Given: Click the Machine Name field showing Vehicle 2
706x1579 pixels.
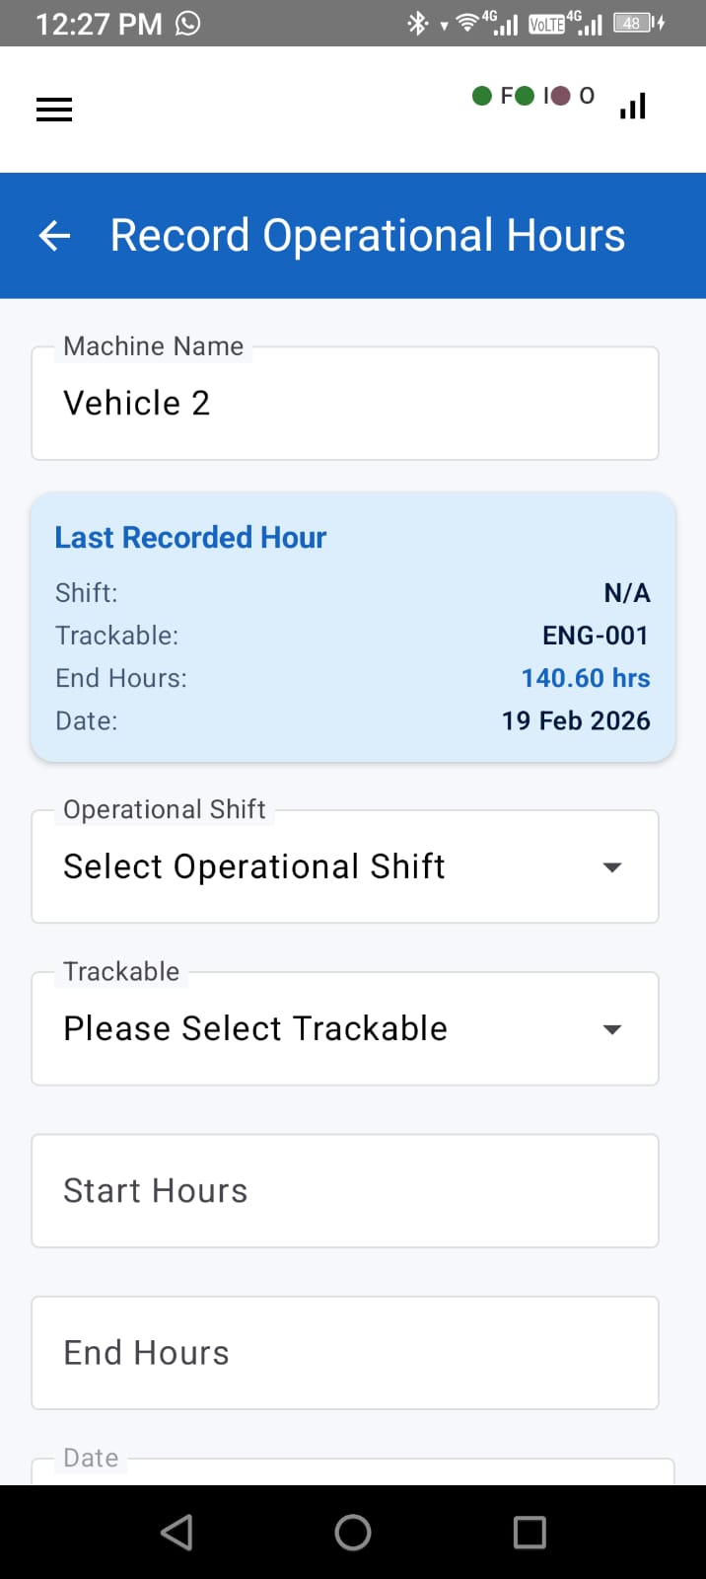Looking at the screenshot, I should (x=345, y=403).
